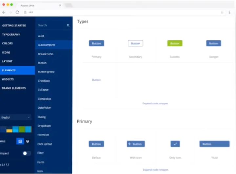The width and height of the screenshot is (236, 174).
Task: Expand code snippet under Primary section
Action: coord(155,170)
